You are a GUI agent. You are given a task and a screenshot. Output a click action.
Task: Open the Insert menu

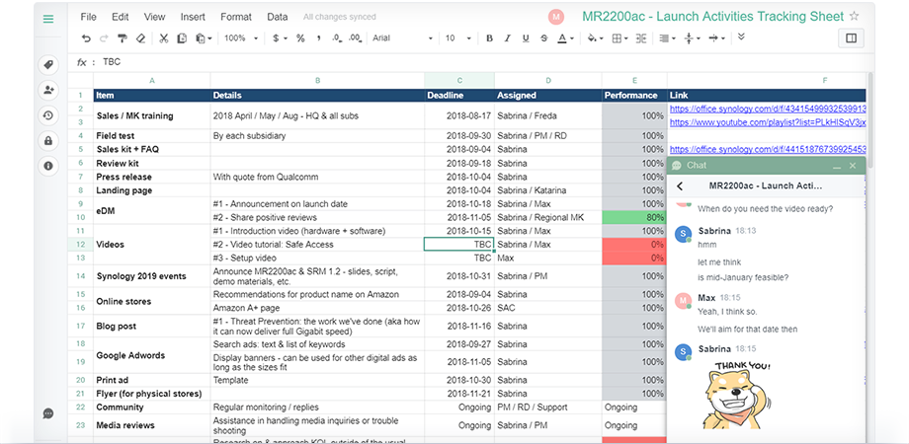(x=193, y=17)
